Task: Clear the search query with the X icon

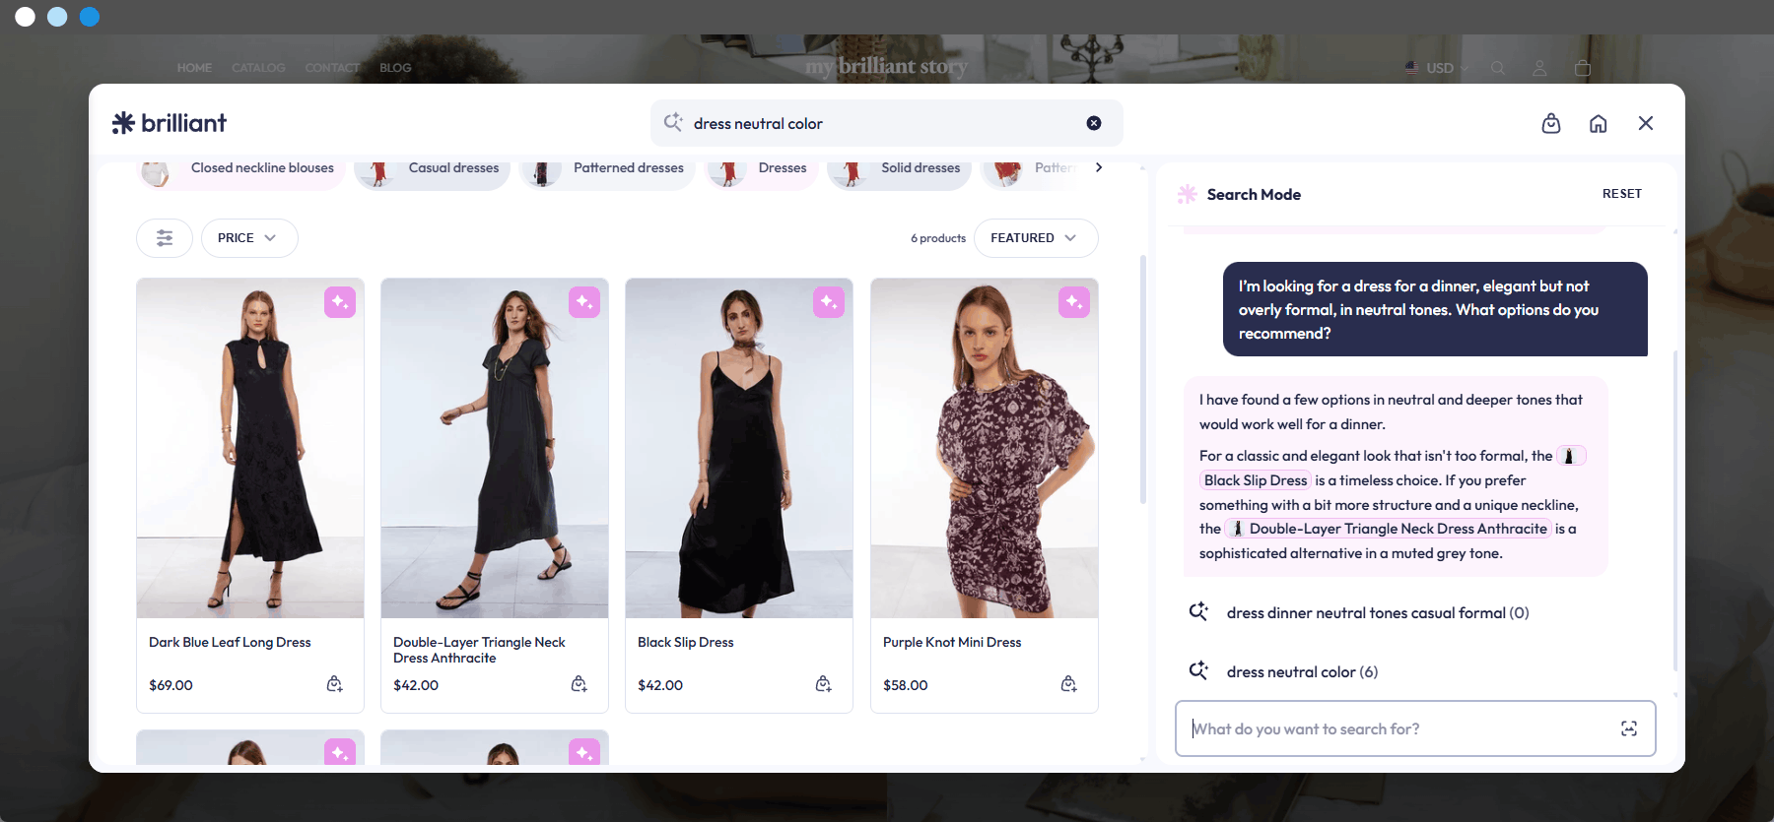Action: (1094, 123)
